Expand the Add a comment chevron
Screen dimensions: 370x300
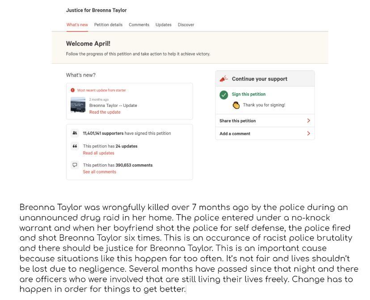click(308, 134)
